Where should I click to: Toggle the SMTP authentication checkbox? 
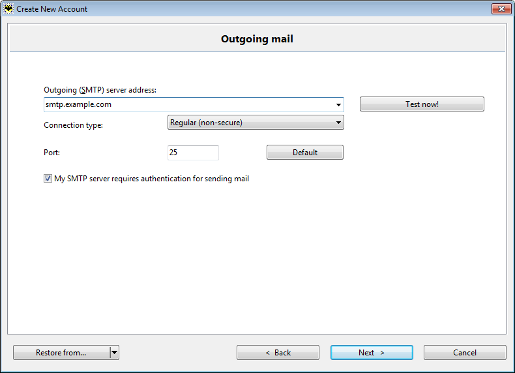coord(48,179)
